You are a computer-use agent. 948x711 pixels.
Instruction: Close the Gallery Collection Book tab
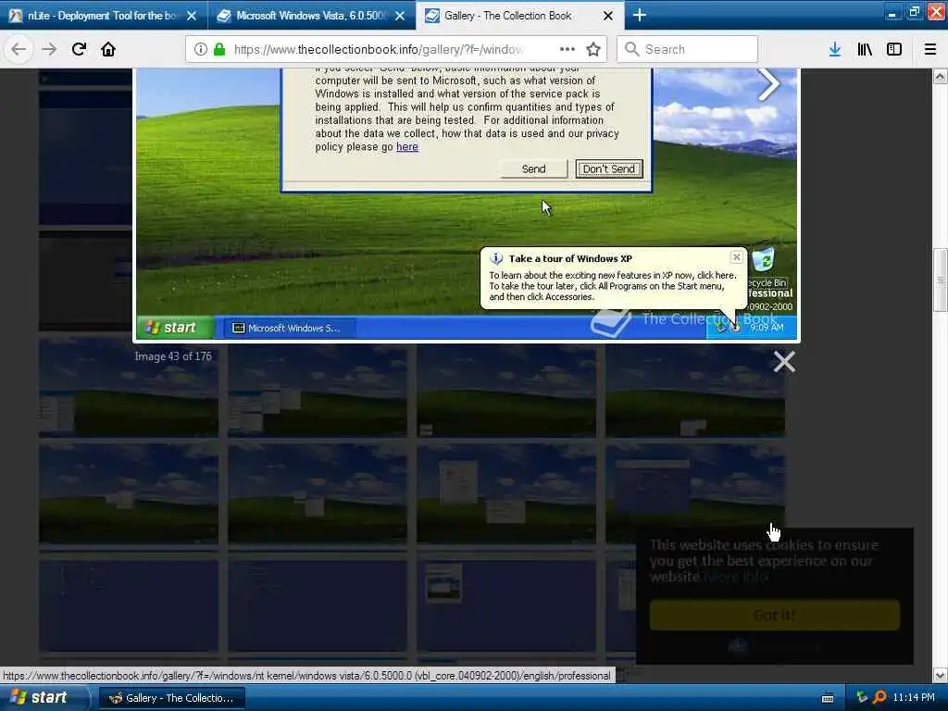tap(608, 16)
